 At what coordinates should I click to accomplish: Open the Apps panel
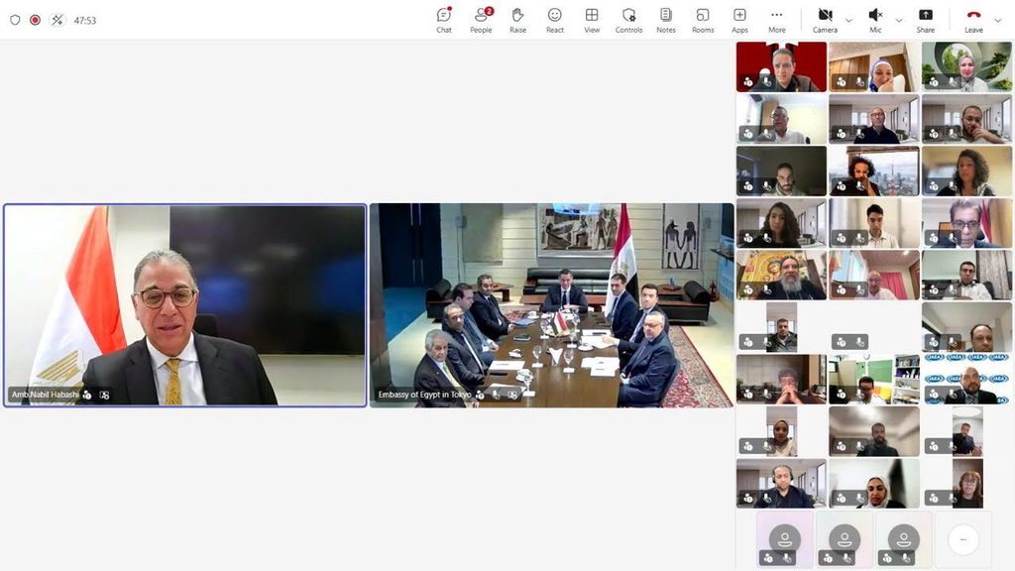click(x=739, y=20)
